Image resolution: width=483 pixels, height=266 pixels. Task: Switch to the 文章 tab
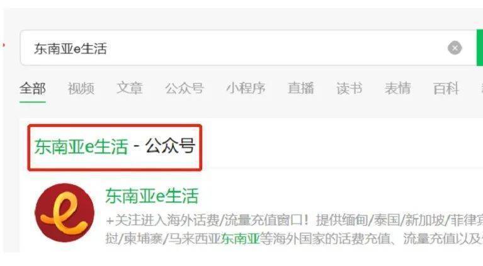point(129,89)
